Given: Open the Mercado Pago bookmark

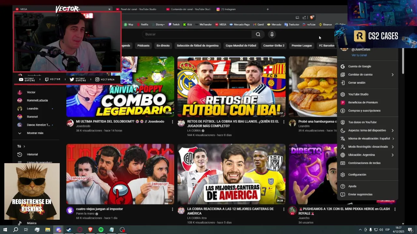Looking at the screenshot, I should 239,24.
